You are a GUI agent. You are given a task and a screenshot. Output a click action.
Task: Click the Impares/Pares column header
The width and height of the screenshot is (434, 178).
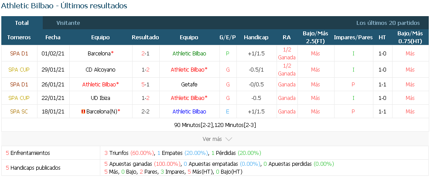click(x=353, y=38)
